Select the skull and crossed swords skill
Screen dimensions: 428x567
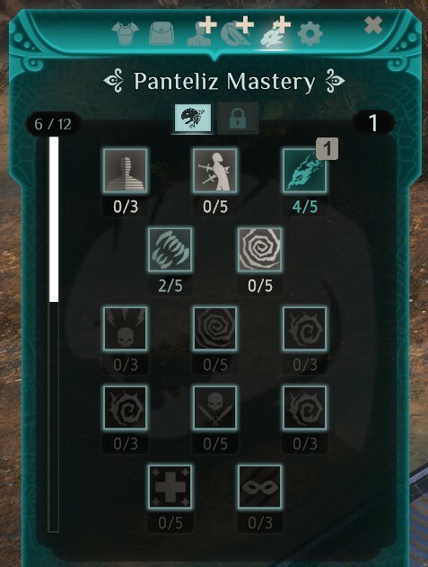click(215, 408)
